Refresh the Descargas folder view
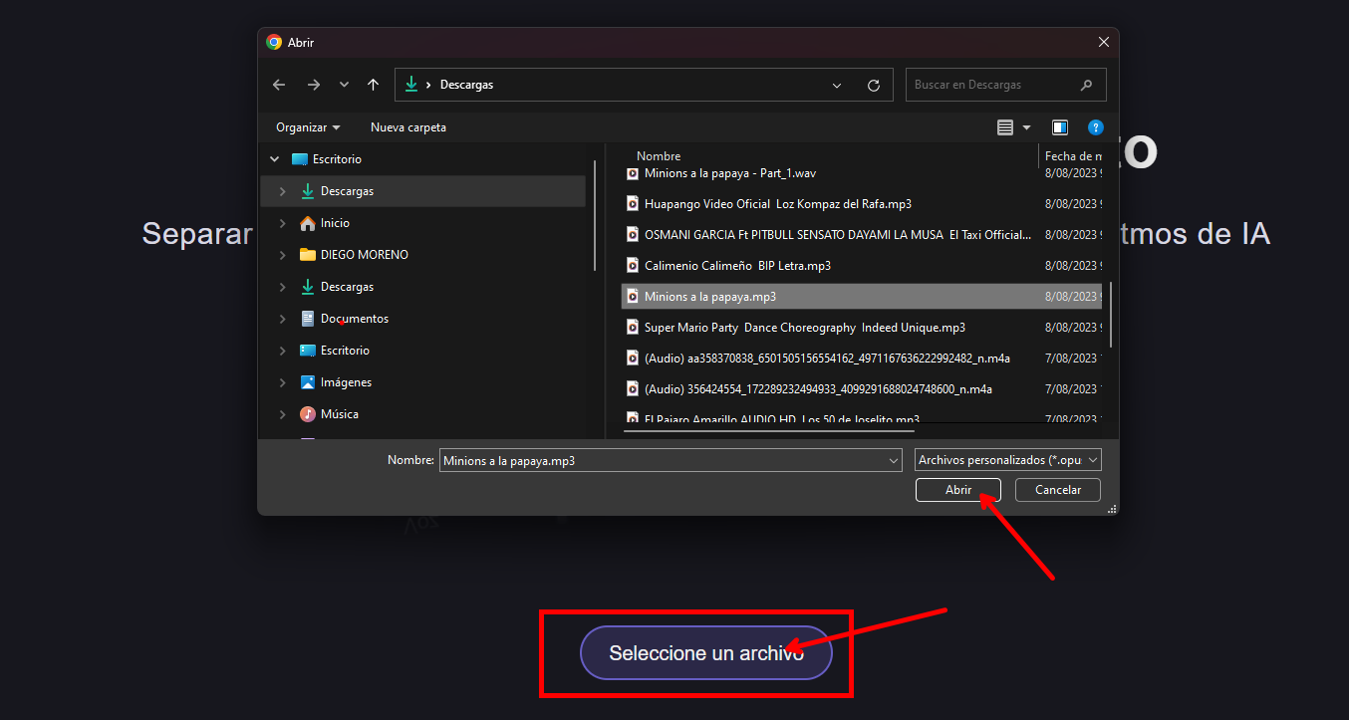Viewport: 1349px width, 720px height. 874,86
